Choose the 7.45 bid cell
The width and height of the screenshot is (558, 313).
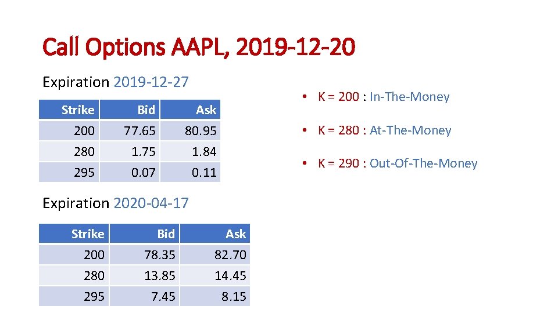[x=163, y=296]
